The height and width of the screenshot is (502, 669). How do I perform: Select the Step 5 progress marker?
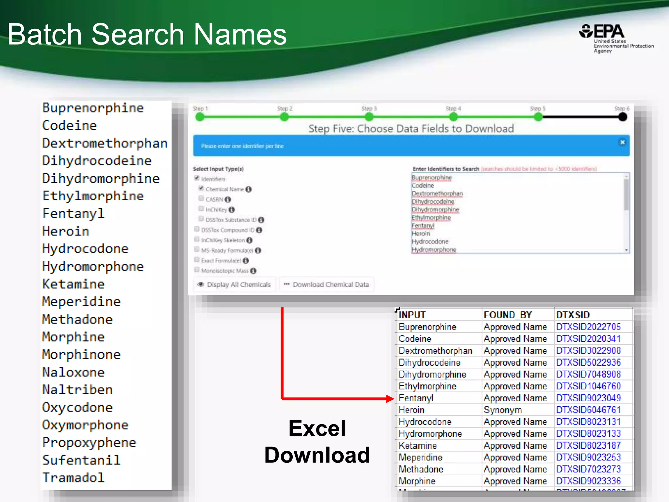point(538,117)
